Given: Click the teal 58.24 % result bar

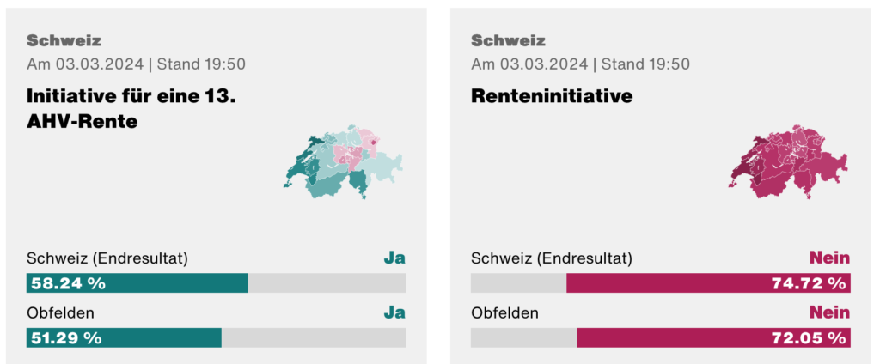Looking at the screenshot, I should pyautogui.click(x=137, y=282).
